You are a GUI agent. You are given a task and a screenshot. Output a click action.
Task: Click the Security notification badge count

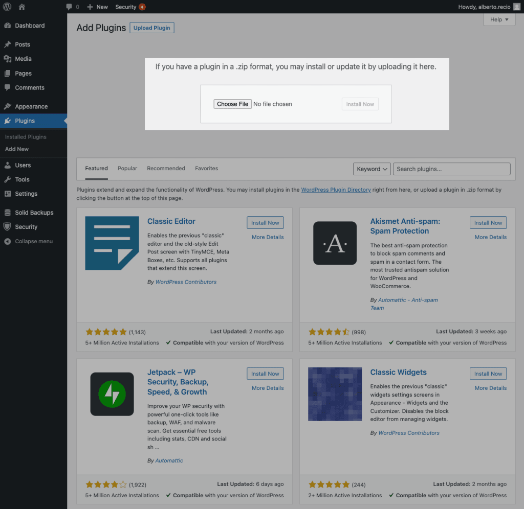point(142,7)
